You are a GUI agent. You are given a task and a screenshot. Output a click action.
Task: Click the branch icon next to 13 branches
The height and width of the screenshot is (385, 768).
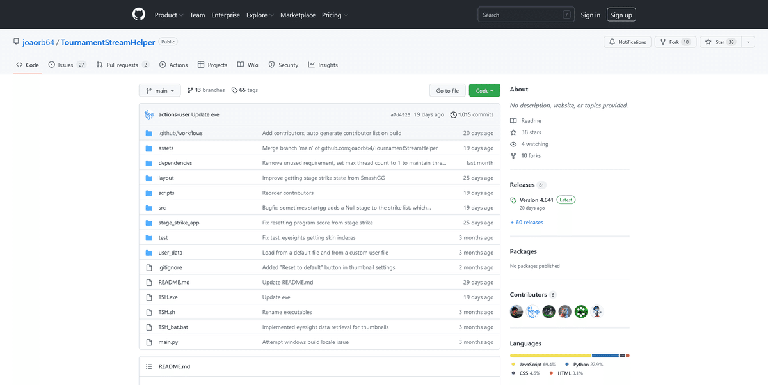click(190, 90)
